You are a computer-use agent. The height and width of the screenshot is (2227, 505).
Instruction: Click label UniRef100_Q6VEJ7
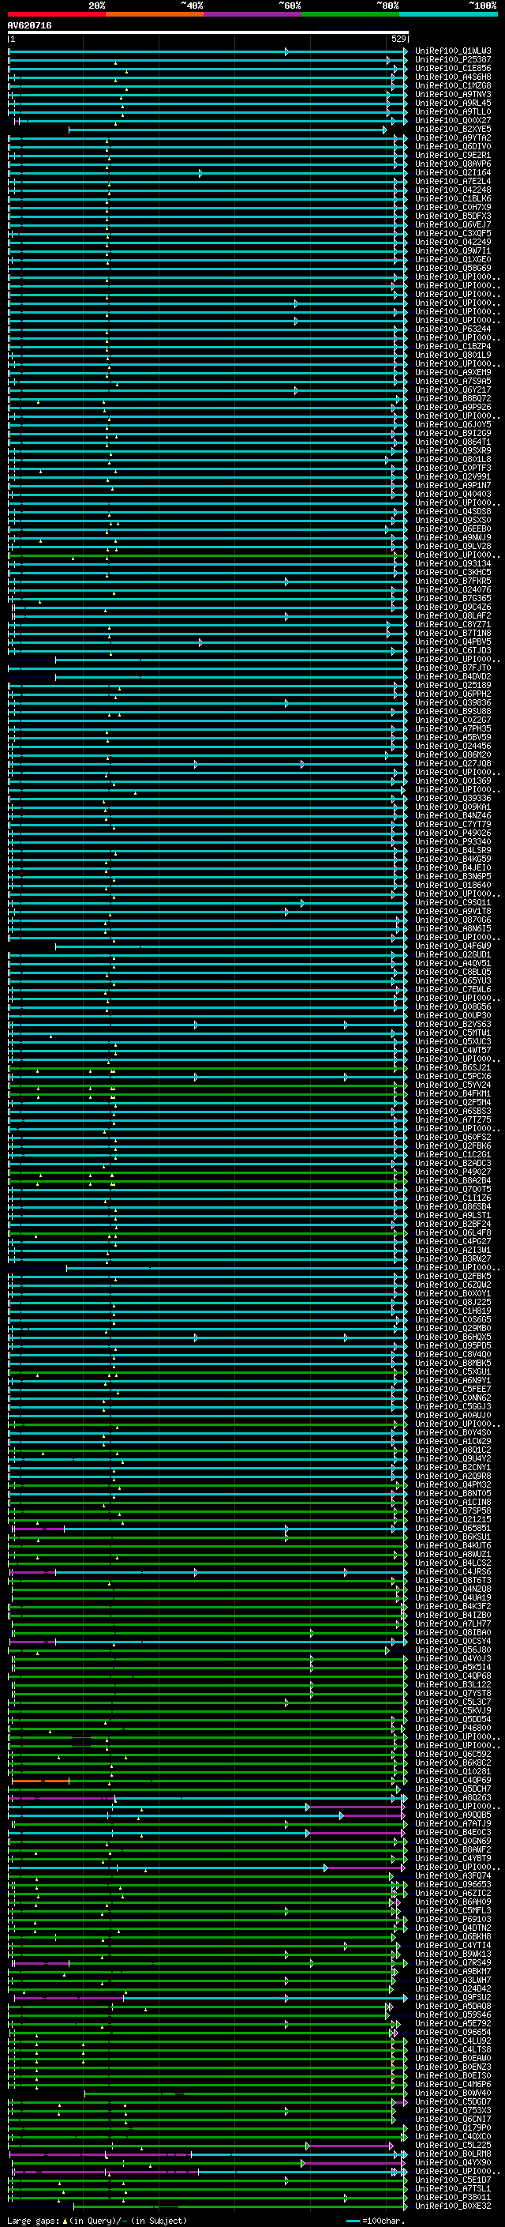tap(453, 225)
